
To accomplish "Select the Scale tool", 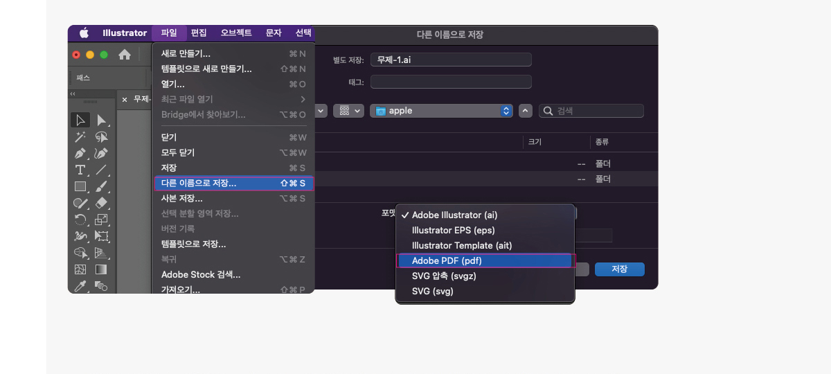I will pyautogui.click(x=102, y=220).
